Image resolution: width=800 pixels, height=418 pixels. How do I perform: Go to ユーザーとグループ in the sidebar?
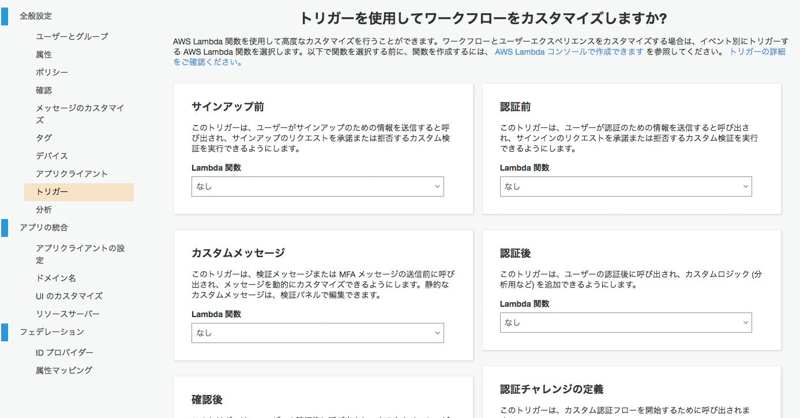coord(72,36)
